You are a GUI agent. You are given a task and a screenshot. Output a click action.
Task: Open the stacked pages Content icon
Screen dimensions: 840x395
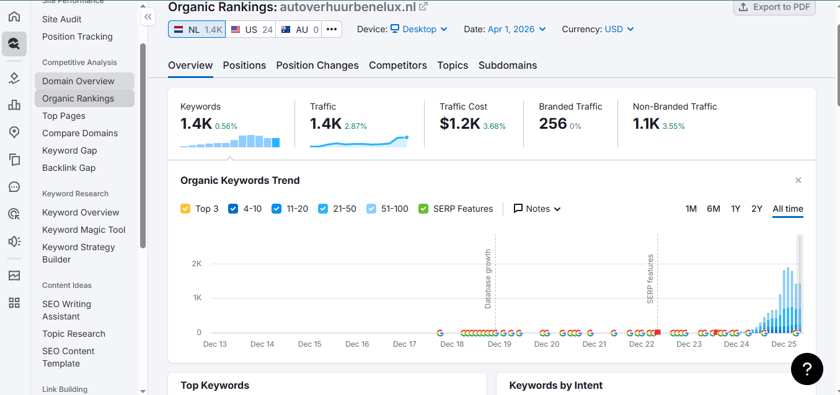coord(14,160)
